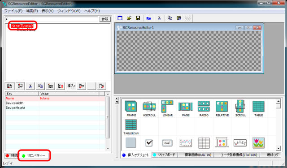Switch to the プロパティー tab
The height and width of the screenshot is (168, 287).
pyautogui.click(x=34, y=155)
